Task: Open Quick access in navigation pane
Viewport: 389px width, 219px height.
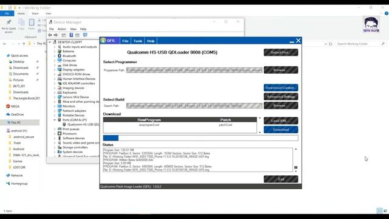Action: pyautogui.click(x=19, y=55)
